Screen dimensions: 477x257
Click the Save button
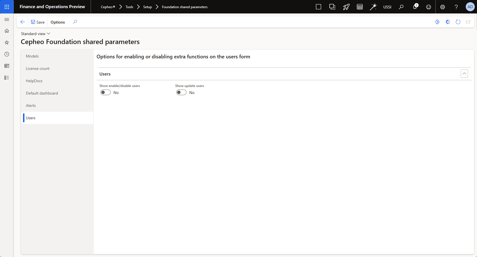pos(38,22)
